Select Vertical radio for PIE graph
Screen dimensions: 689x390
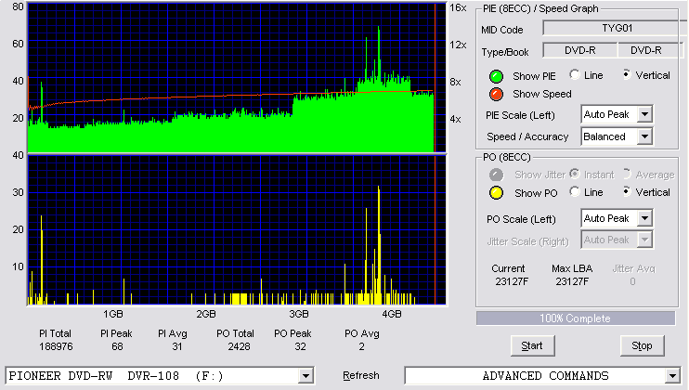pos(626,74)
